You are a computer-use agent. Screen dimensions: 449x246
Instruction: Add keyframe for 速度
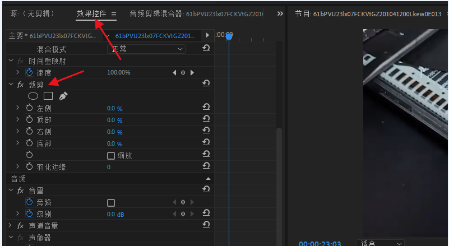pos(183,73)
